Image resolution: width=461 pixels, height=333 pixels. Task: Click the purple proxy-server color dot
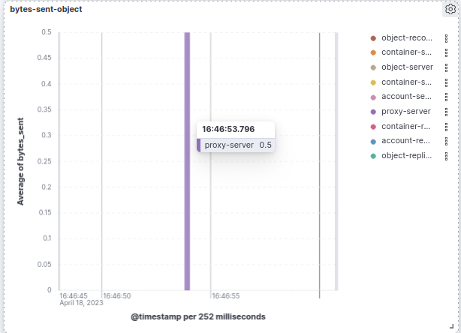pyautogui.click(x=373, y=111)
